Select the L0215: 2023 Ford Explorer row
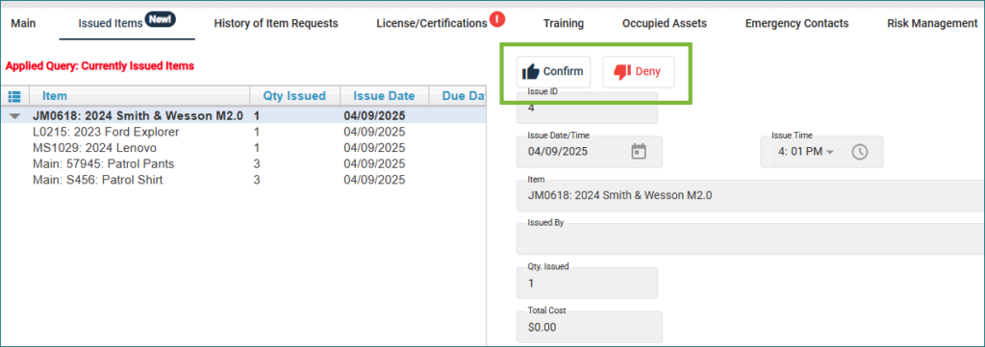This screenshot has width=985, height=347. pos(243,133)
